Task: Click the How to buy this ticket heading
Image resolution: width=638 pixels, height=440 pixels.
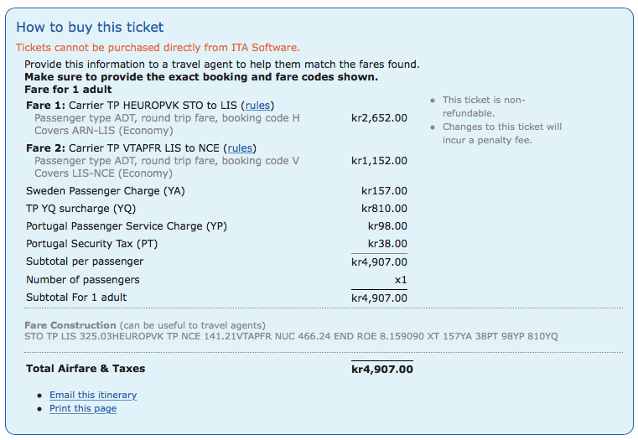Action: coord(90,28)
